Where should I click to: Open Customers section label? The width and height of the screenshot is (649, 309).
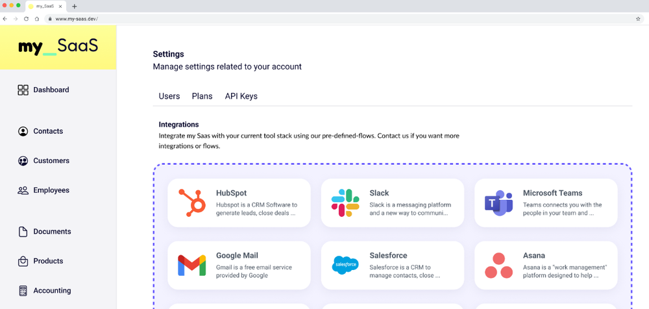[51, 161]
